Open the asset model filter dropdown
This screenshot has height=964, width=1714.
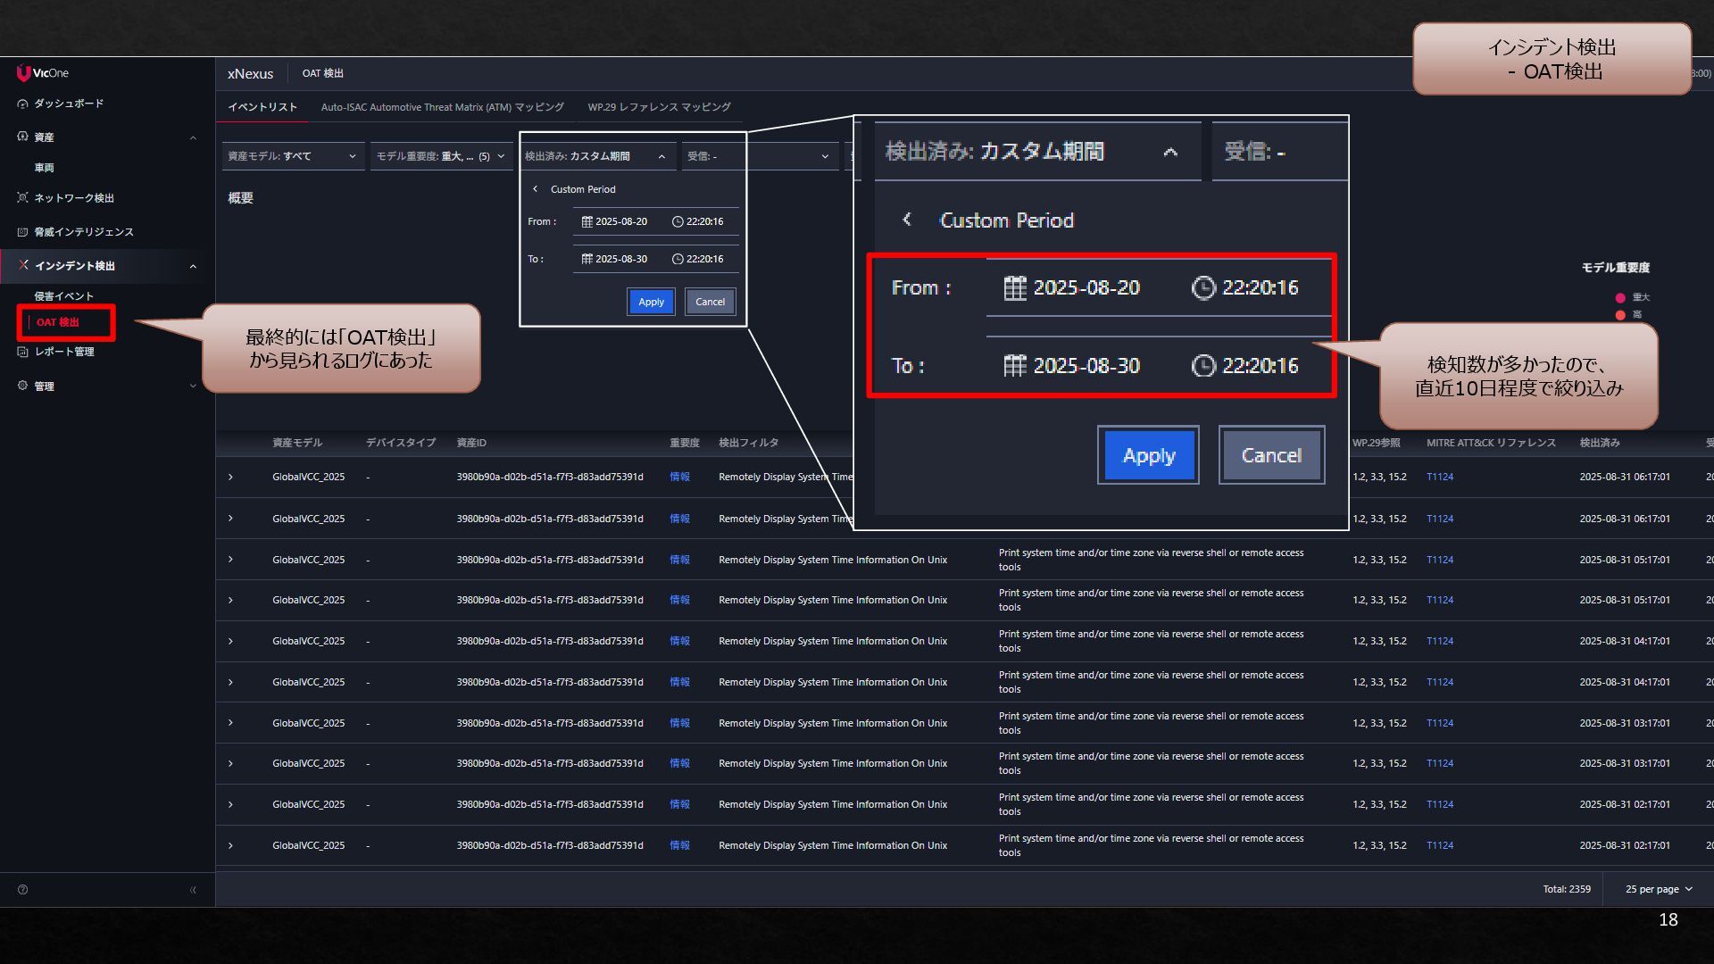[x=292, y=156]
